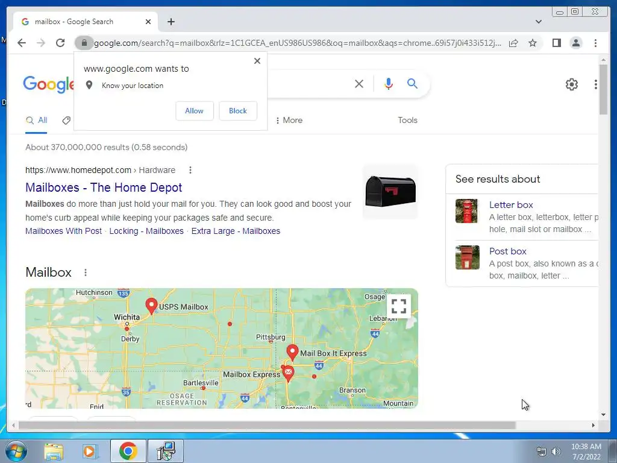Bookmark this page with the star
Viewport: 617px width, 463px height.
(533, 43)
